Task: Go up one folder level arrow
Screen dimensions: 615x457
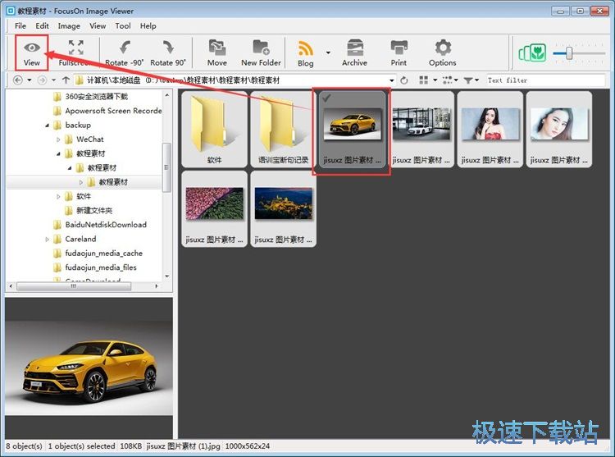Action: 66,80
